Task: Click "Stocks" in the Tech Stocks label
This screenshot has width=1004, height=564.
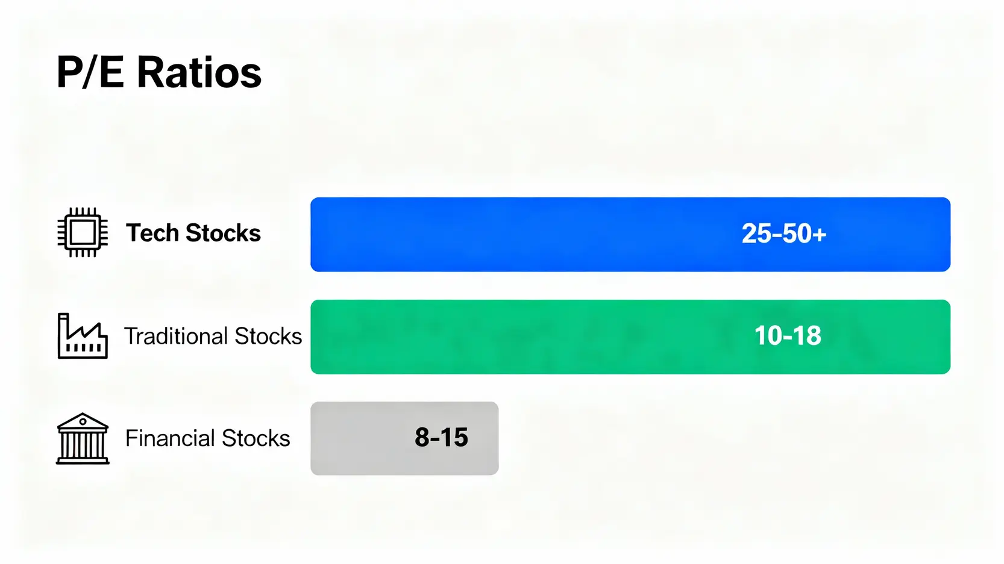Action: click(x=223, y=233)
